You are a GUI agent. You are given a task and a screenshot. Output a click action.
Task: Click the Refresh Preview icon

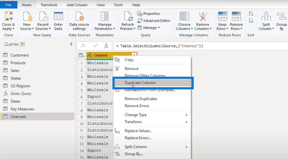click(128, 16)
